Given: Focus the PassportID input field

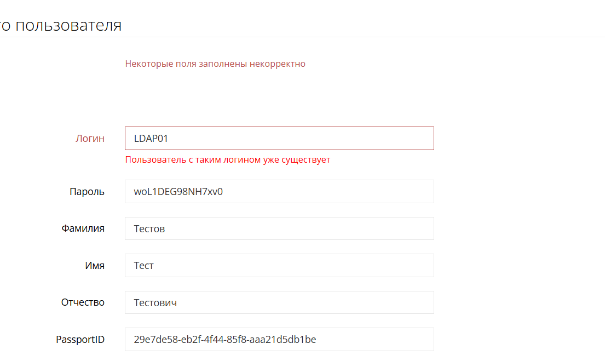Looking at the screenshot, I should [x=372, y=340].
